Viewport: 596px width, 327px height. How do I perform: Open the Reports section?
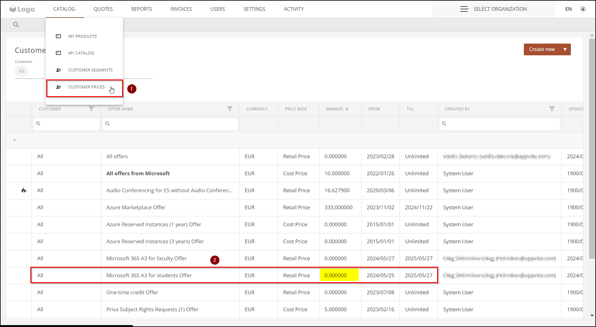coord(142,9)
